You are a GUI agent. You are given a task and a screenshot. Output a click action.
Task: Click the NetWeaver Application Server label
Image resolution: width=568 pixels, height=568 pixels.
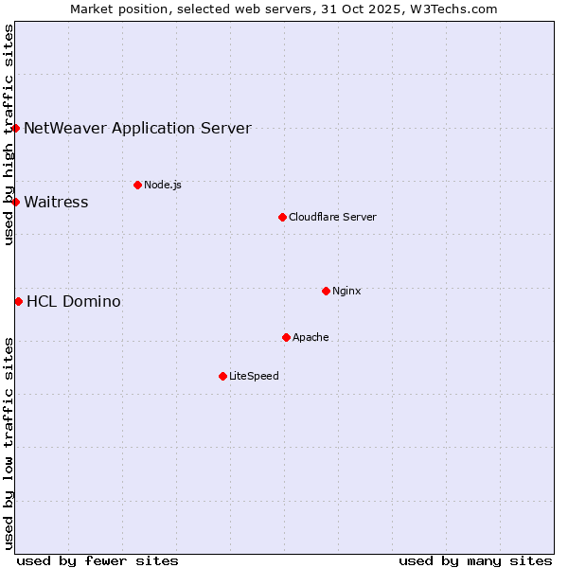(x=137, y=128)
